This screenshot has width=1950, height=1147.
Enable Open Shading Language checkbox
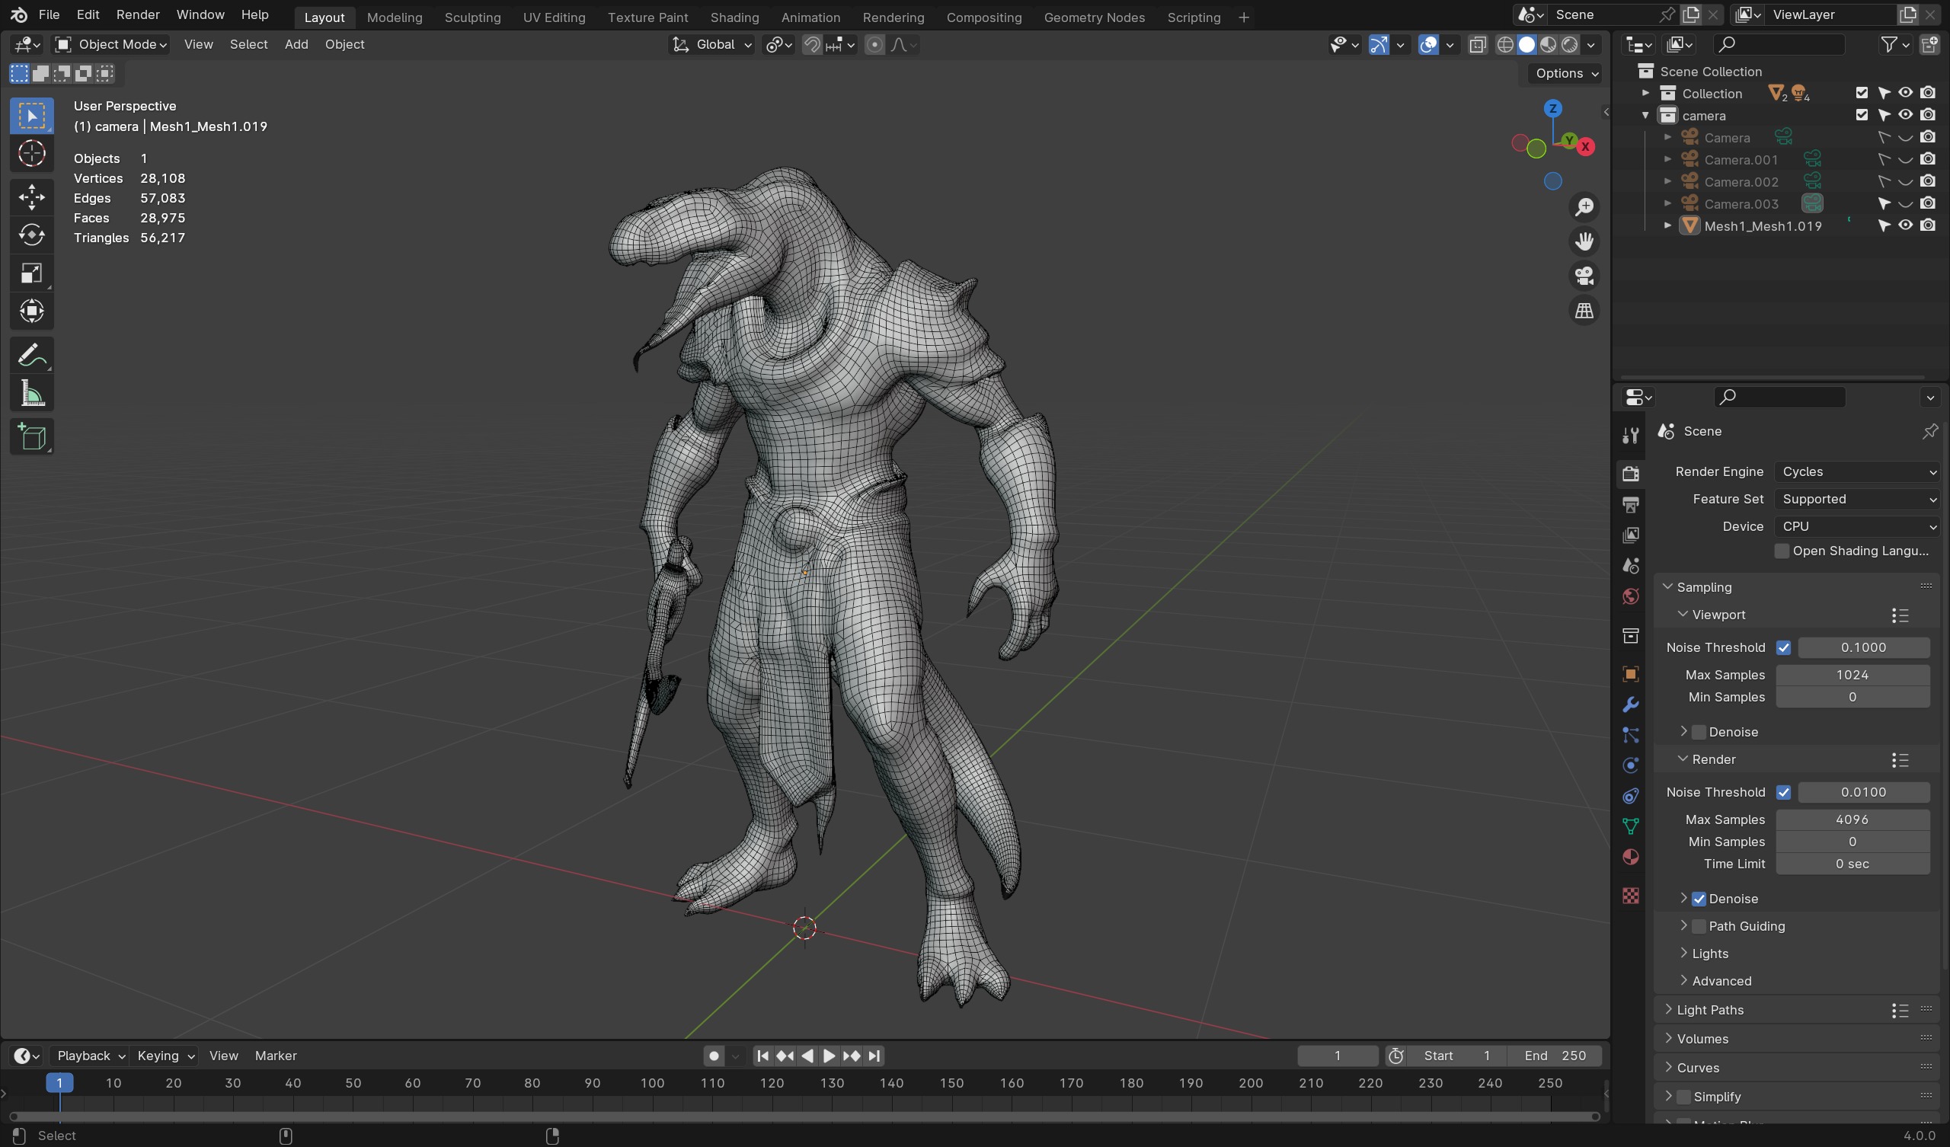pyautogui.click(x=1782, y=551)
